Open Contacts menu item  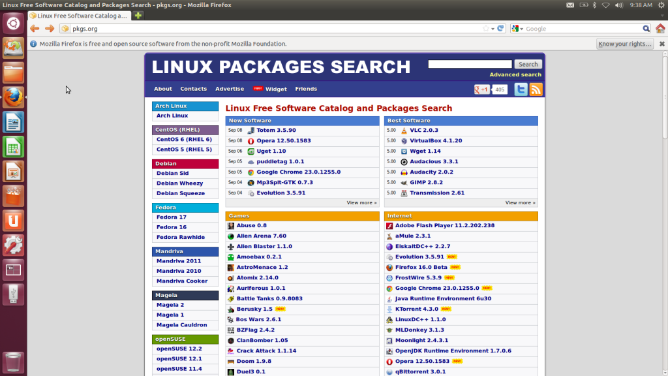193,89
